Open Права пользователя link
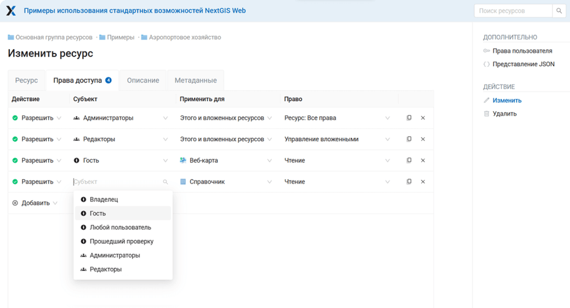Viewport: 570px width, 308px height. pyautogui.click(x=522, y=51)
